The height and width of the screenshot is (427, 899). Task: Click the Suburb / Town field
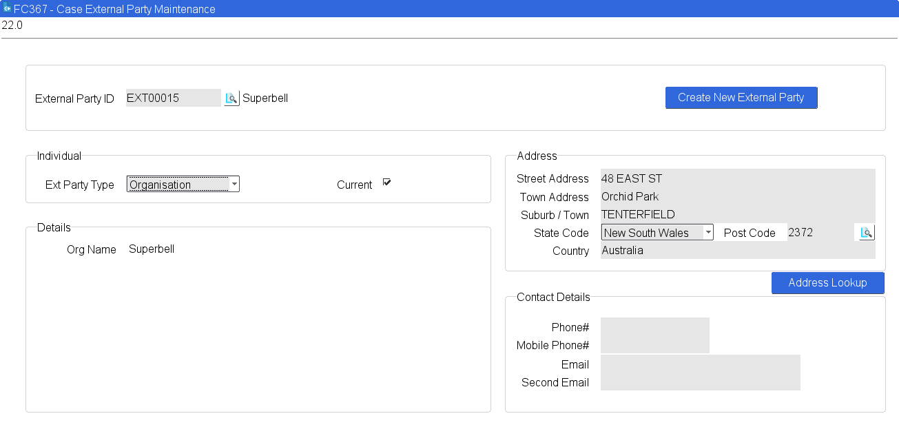coord(737,214)
